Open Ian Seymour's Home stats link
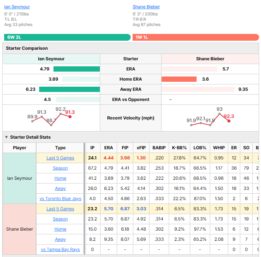 pos(60,178)
